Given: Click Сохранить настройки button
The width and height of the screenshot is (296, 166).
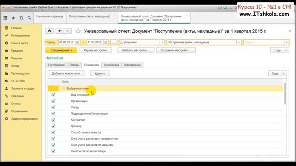Looking at the screenshot, I should 176,50.
